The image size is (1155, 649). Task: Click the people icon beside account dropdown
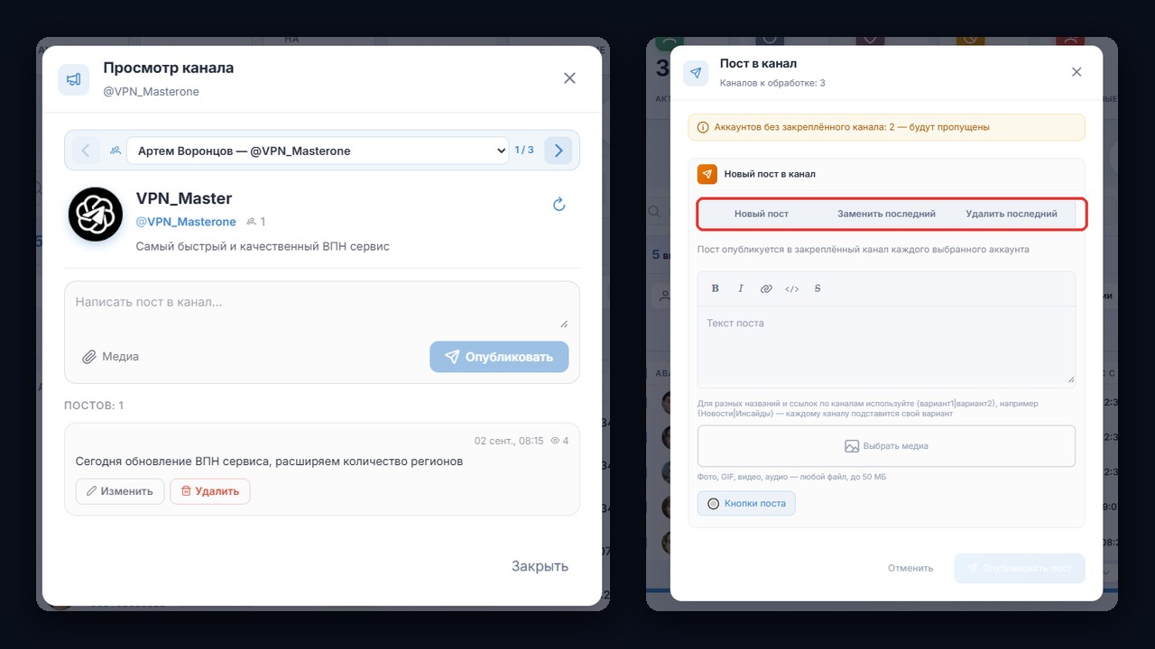pos(115,151)
